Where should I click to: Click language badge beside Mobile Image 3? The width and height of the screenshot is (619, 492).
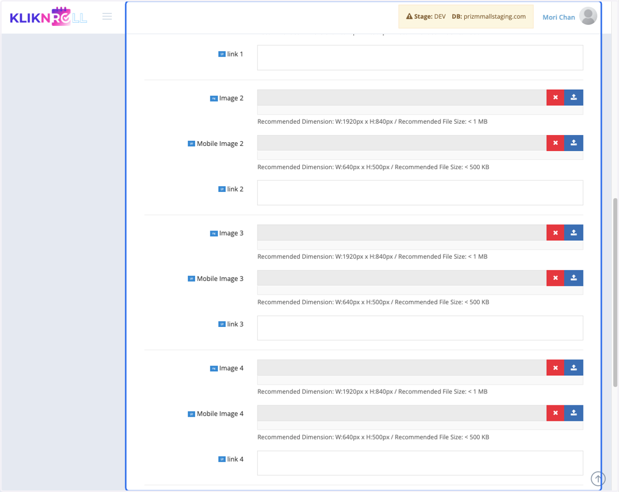tap(191, 279)
